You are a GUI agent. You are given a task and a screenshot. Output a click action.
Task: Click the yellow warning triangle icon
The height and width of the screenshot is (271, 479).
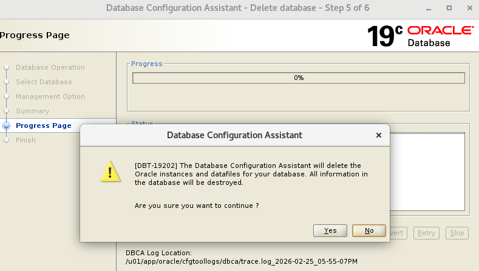click(x=110, y=172)
